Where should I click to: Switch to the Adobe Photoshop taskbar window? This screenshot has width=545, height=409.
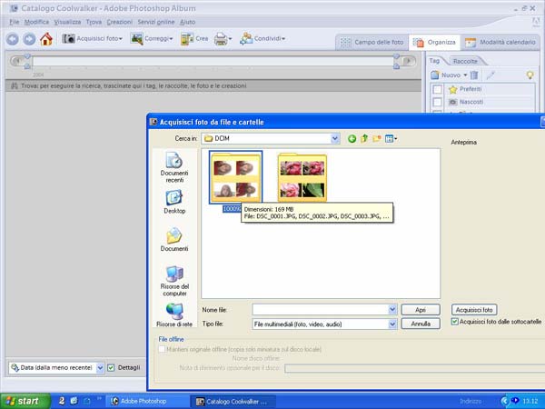tap(147, 402)
